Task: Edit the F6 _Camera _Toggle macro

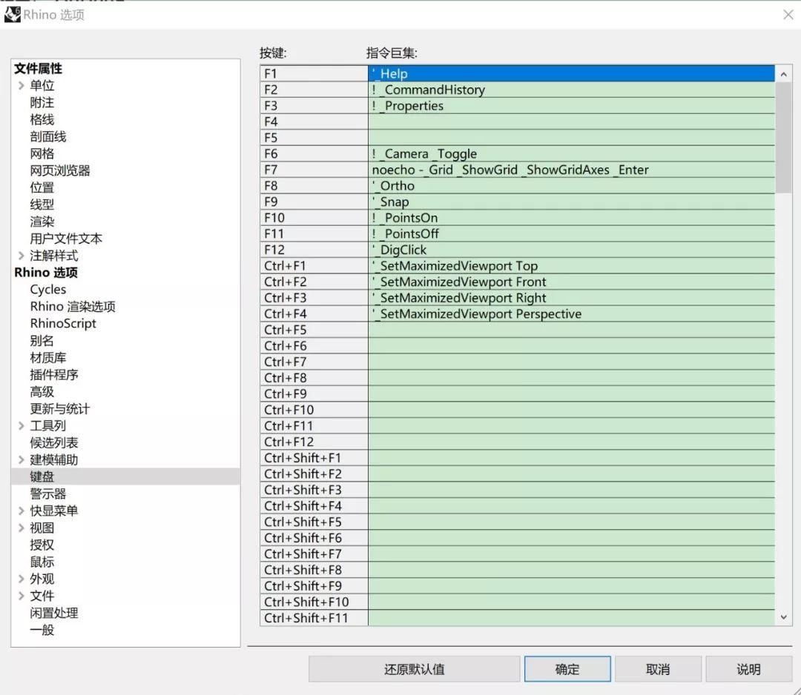Action: (571, 153)
